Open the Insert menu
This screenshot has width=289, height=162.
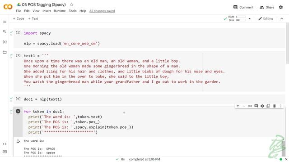47,11
